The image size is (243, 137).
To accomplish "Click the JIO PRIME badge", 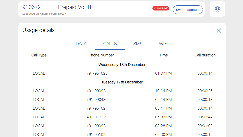I will tap(161, 8).
